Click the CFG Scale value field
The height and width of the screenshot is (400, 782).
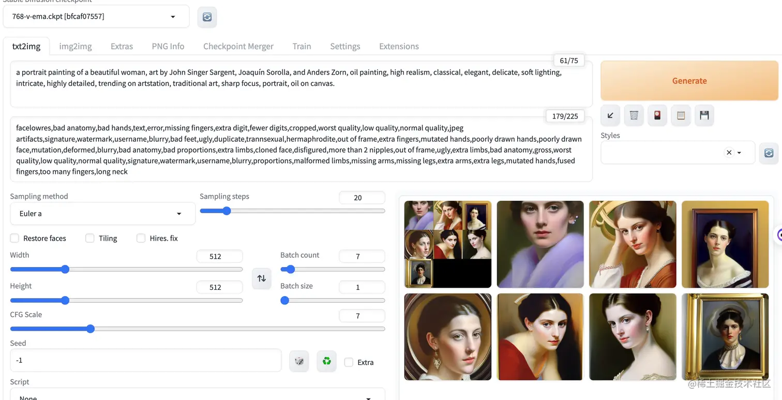point(362,316)
